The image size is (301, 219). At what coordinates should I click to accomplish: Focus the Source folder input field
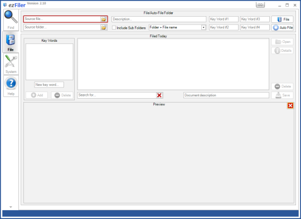62,27
